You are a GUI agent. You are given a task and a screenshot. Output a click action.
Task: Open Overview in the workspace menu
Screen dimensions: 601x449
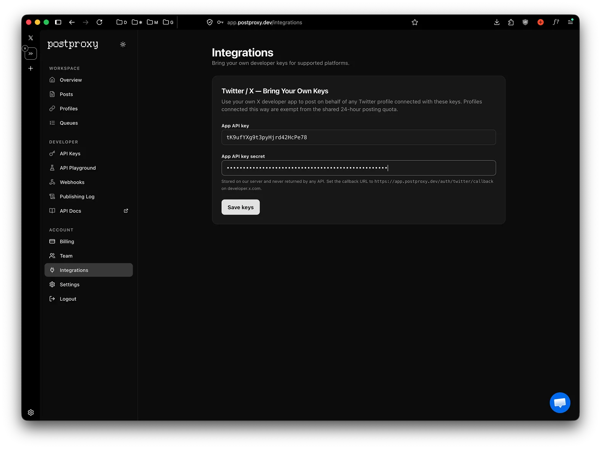point(89,80)
